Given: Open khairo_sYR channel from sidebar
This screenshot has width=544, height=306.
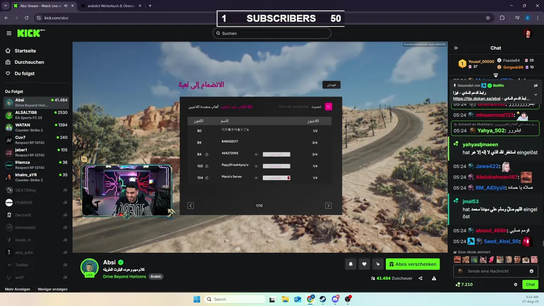Looking at the screenshot, I should [x=36, y=177].
